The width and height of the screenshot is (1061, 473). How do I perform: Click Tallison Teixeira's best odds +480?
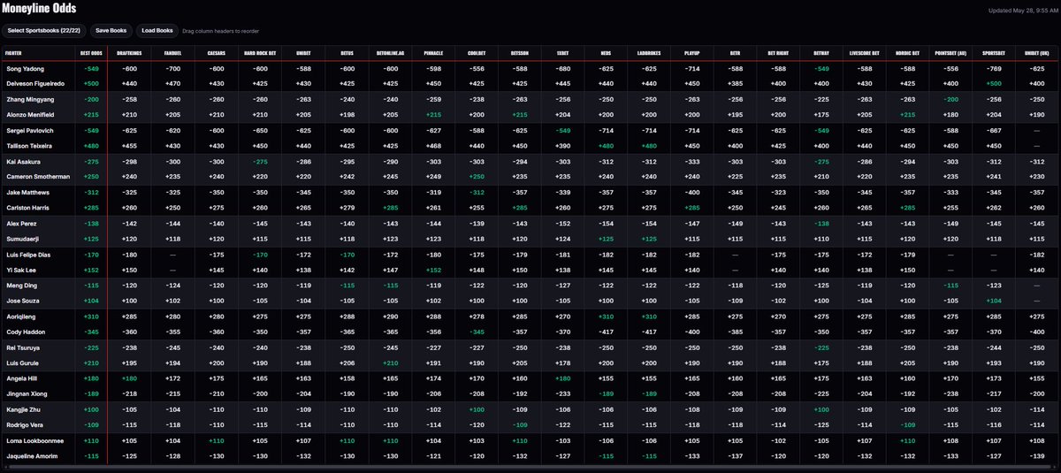coord(90,145)
